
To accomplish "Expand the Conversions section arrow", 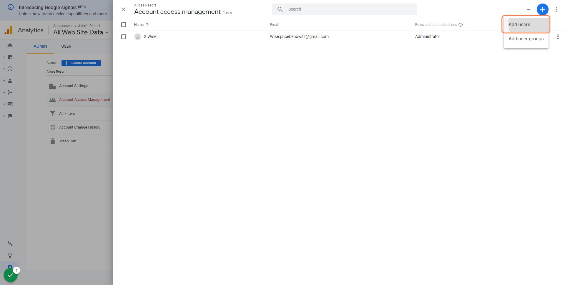I will click(4, 116).
